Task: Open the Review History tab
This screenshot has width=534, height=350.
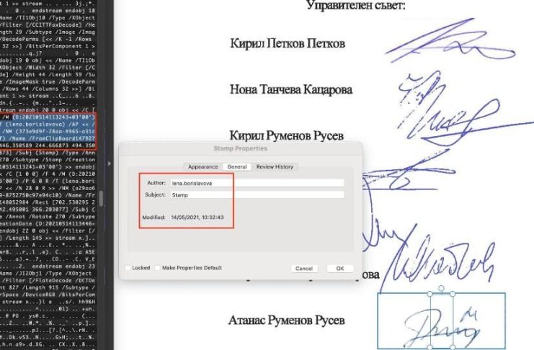Action: [274, 166]
